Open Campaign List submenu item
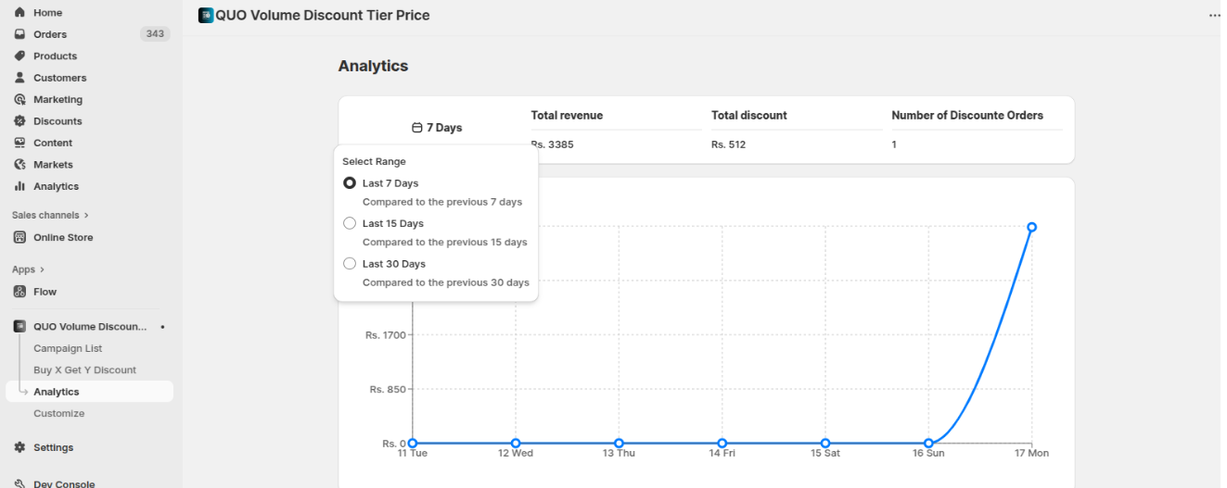 (x=68, y=349)
